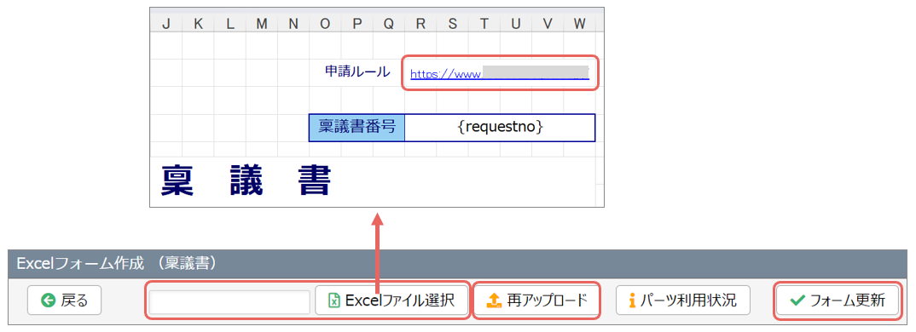Select column header O
Screen dimensions: 916x332
coord(326,23)
